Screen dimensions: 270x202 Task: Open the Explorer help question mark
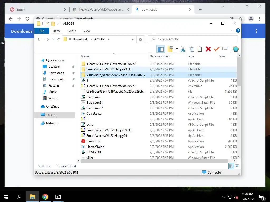click(x=238, y=31)
